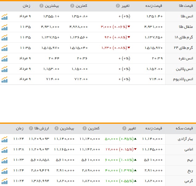
Task: Select نیم change ۶۰,۰۰۰ (۱.۰۸%)
Action: point(119,160)
